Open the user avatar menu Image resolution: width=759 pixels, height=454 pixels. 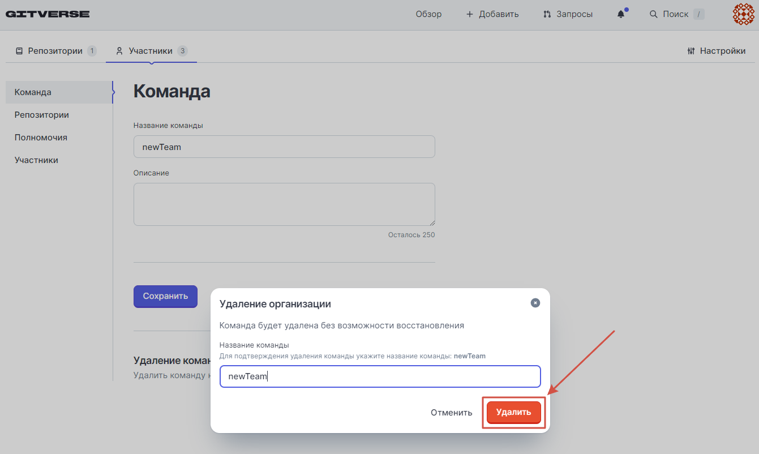[744, 14]
